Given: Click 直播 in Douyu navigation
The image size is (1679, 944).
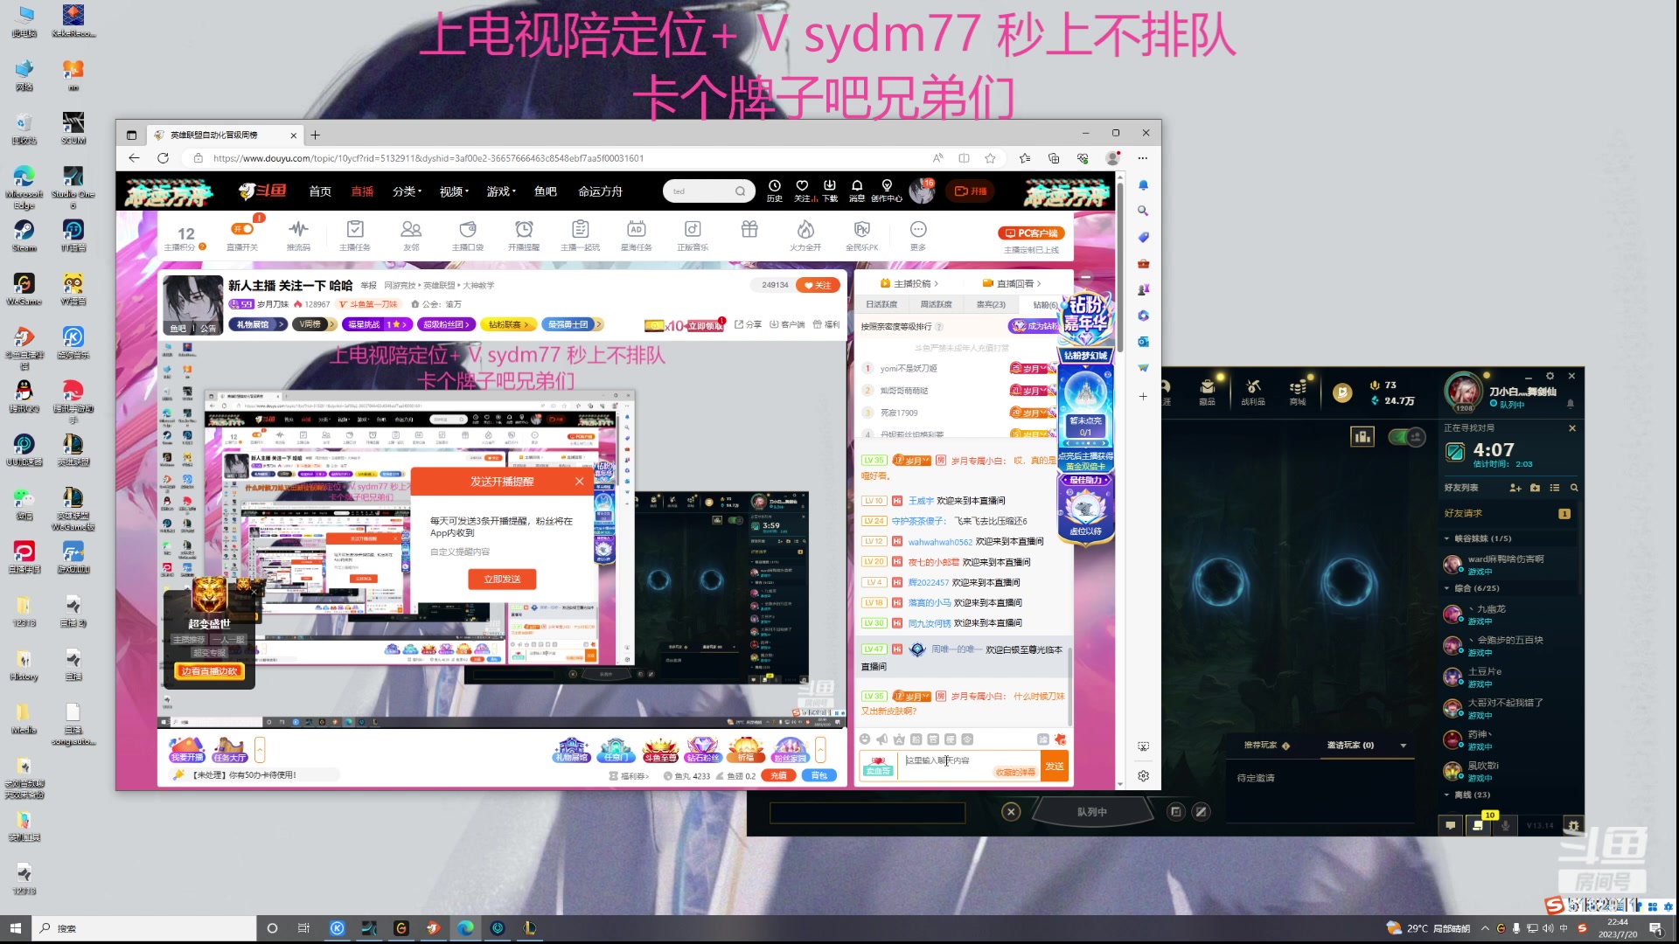Looking at the screenshot, I should click(362, 191).
